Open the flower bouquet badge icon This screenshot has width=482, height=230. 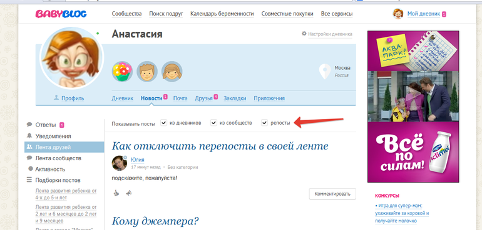coord(122,71)
